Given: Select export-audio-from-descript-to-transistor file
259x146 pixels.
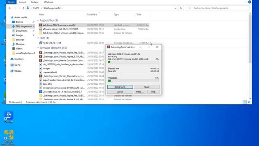Looking at the screenshot, I should point(64,80).
